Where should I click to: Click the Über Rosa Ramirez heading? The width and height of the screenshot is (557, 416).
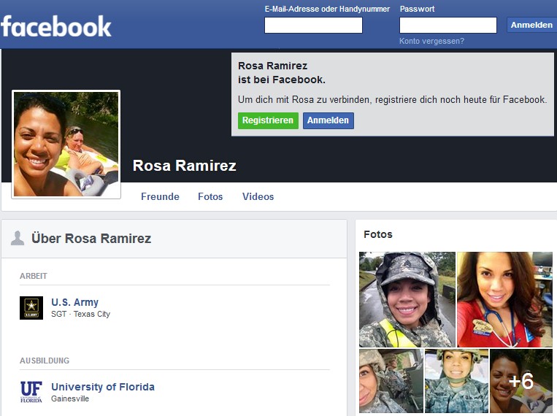91,239
